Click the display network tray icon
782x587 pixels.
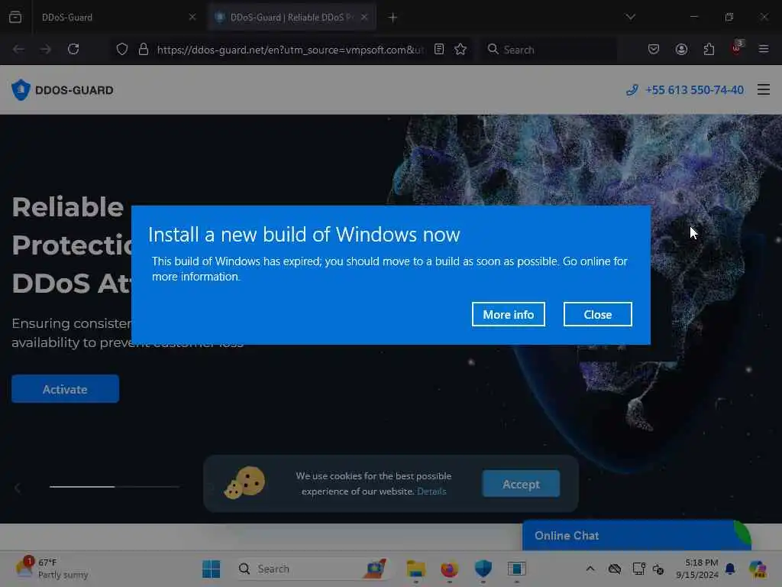point(638,569)
